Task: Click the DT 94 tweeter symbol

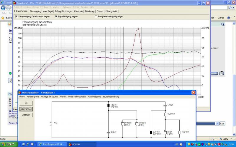Action: pyautogui.click(x=165, y=133)
